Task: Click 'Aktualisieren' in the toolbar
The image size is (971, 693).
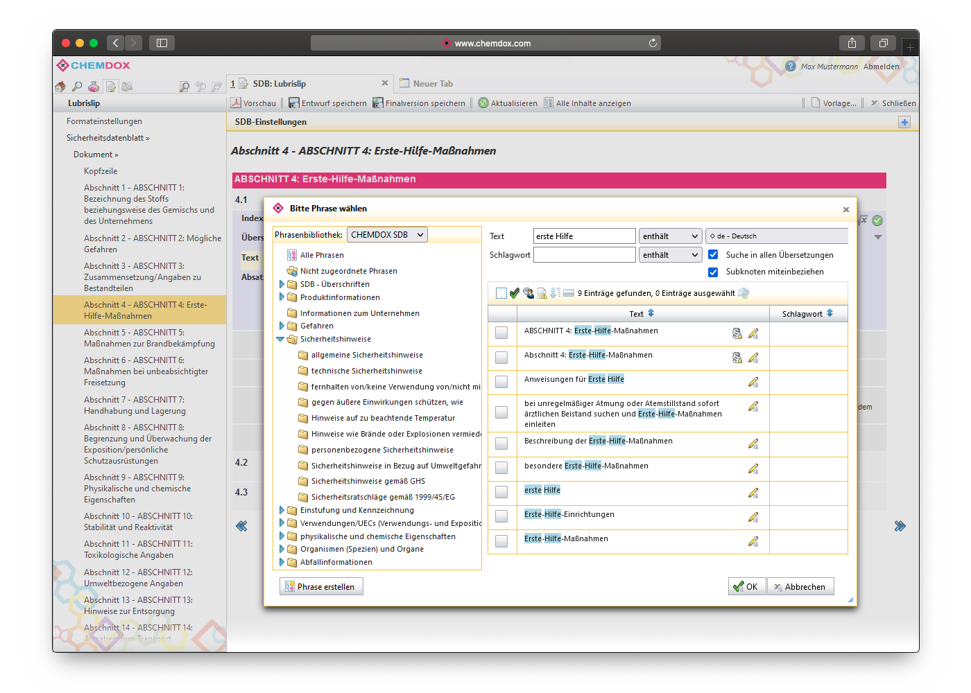Action: point(508,103)
